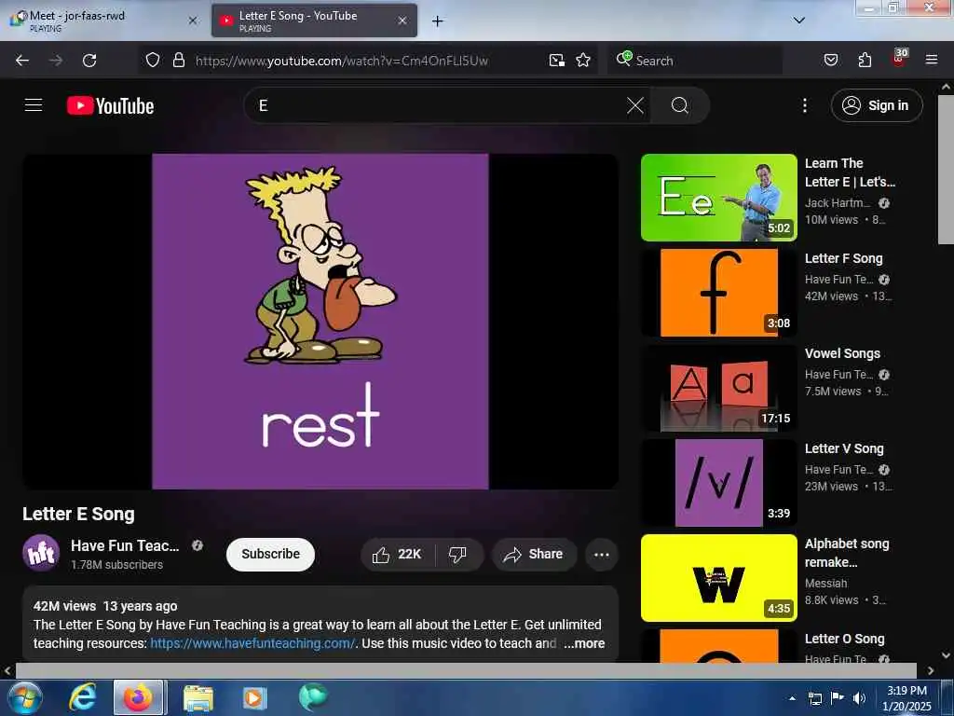Viewport: 954px width, 716px height.
Task: Open the Letter F Song thumbnail
Action: [718, 292]
